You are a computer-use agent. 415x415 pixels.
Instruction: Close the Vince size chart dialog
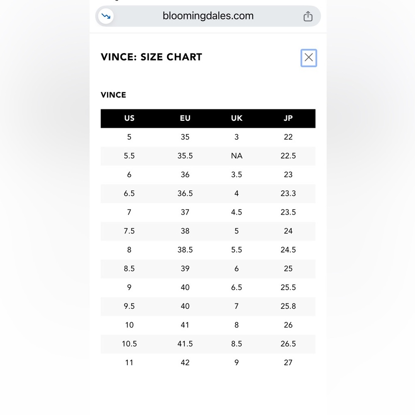(x=309, y=58)
